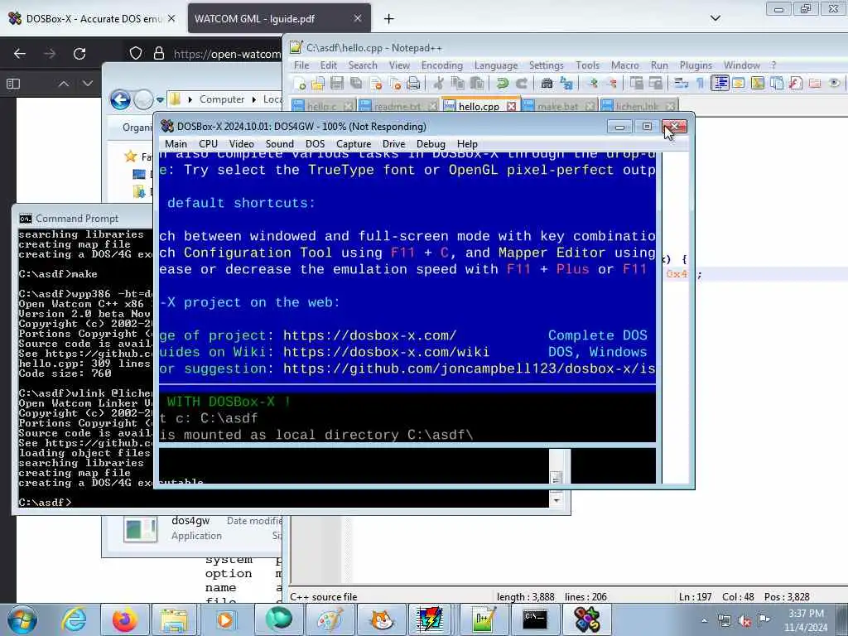Switch to make.bat tab in Notepad++
848x636 pixels.
pos(558,107)
